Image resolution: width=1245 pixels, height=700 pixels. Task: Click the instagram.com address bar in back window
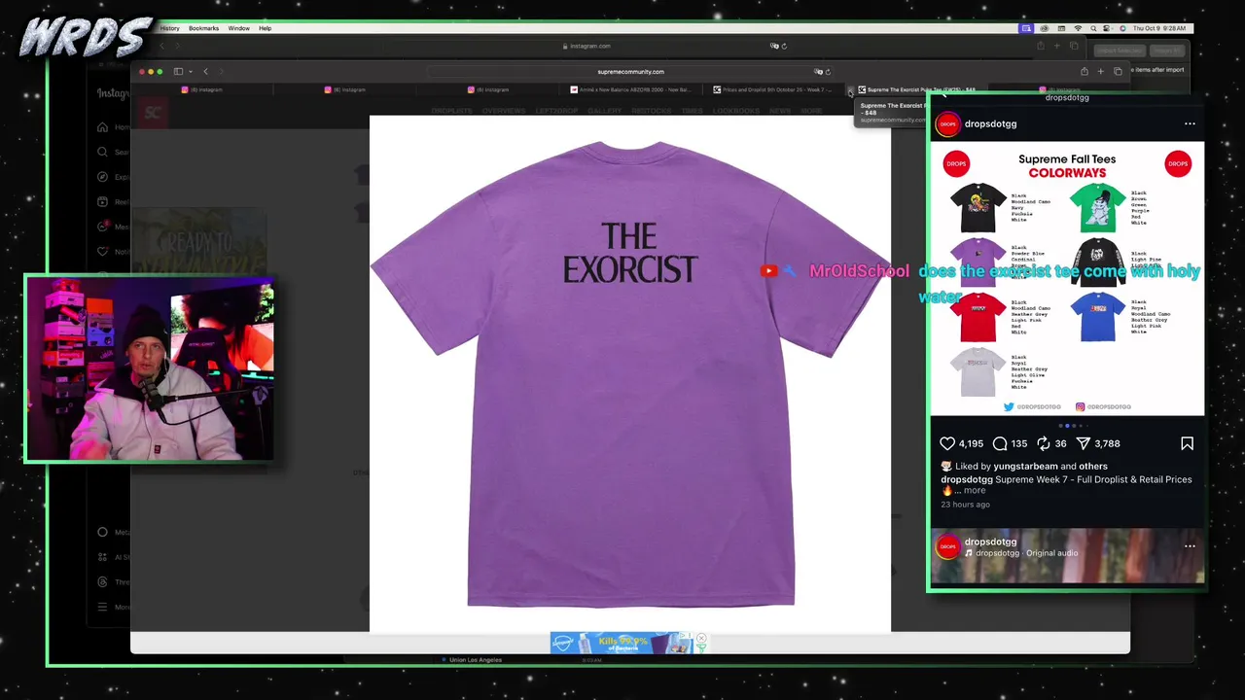(590, 46)
